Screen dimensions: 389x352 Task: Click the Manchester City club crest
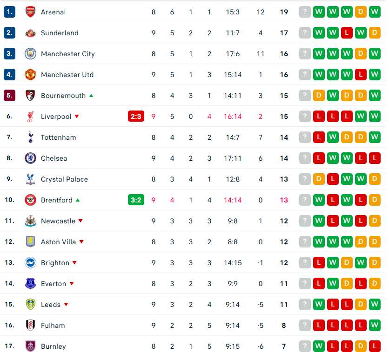(30, 54)
